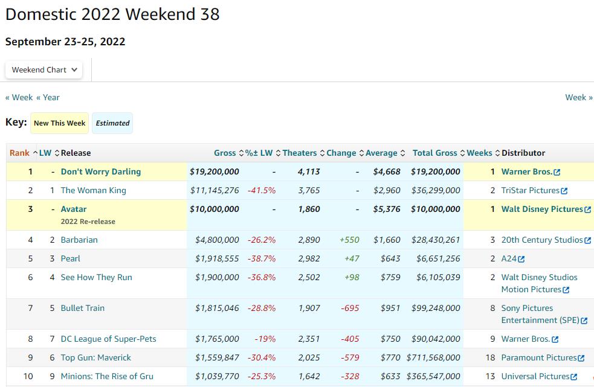Sort table by Gross column
This screenshot has width=594, height=387.
point(225,153)
